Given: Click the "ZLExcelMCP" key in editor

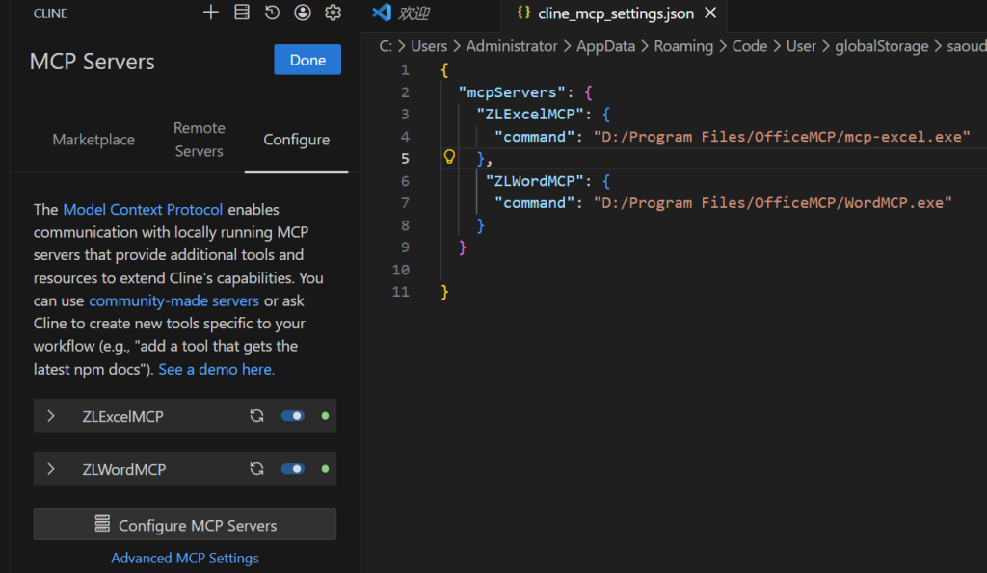Looking at the screenshot, I should click(530, 115).
